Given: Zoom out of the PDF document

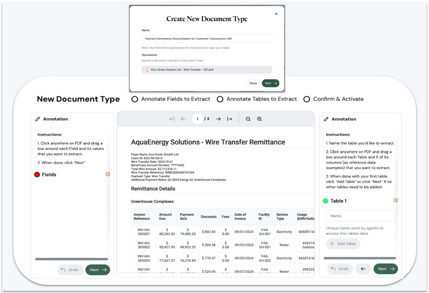Looking at the screenshot, I should coord(248,119).
